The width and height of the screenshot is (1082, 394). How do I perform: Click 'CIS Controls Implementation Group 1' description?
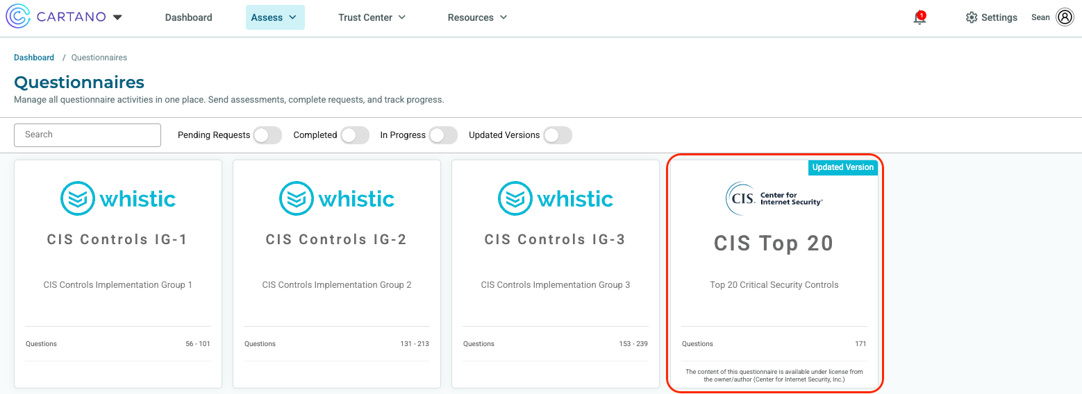click(118, 284)
